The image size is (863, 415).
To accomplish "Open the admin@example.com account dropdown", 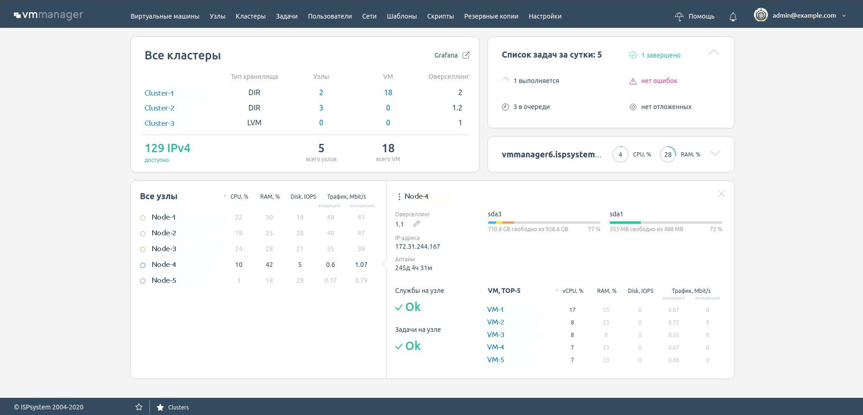I will pos(844,16).
